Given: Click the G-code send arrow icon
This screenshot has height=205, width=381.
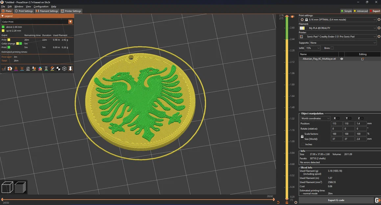Looking at the screenshot, I should pyautogui.click(x=377, y=200).
